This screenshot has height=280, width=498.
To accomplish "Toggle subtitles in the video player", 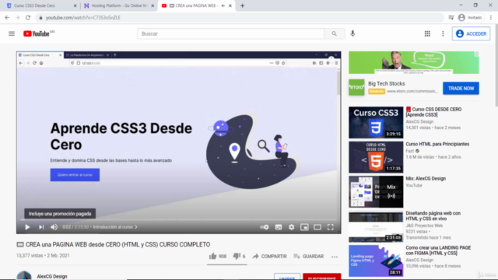I will [279, 227].
